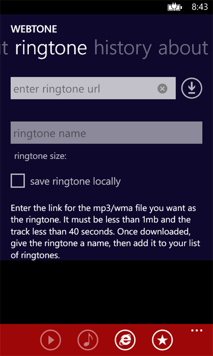Switch to the history tab
This screenshot has width=213, height=356.
(x=123, y=48)
